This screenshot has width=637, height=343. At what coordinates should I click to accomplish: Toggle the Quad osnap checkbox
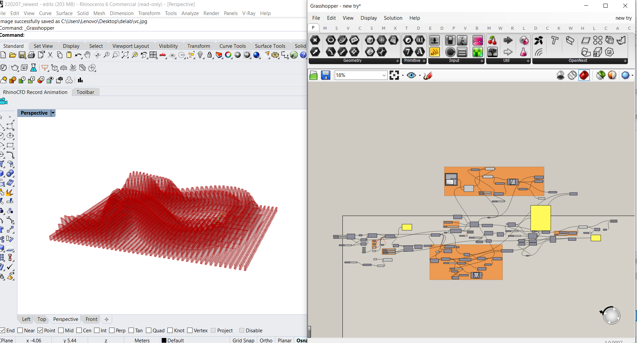149,331
